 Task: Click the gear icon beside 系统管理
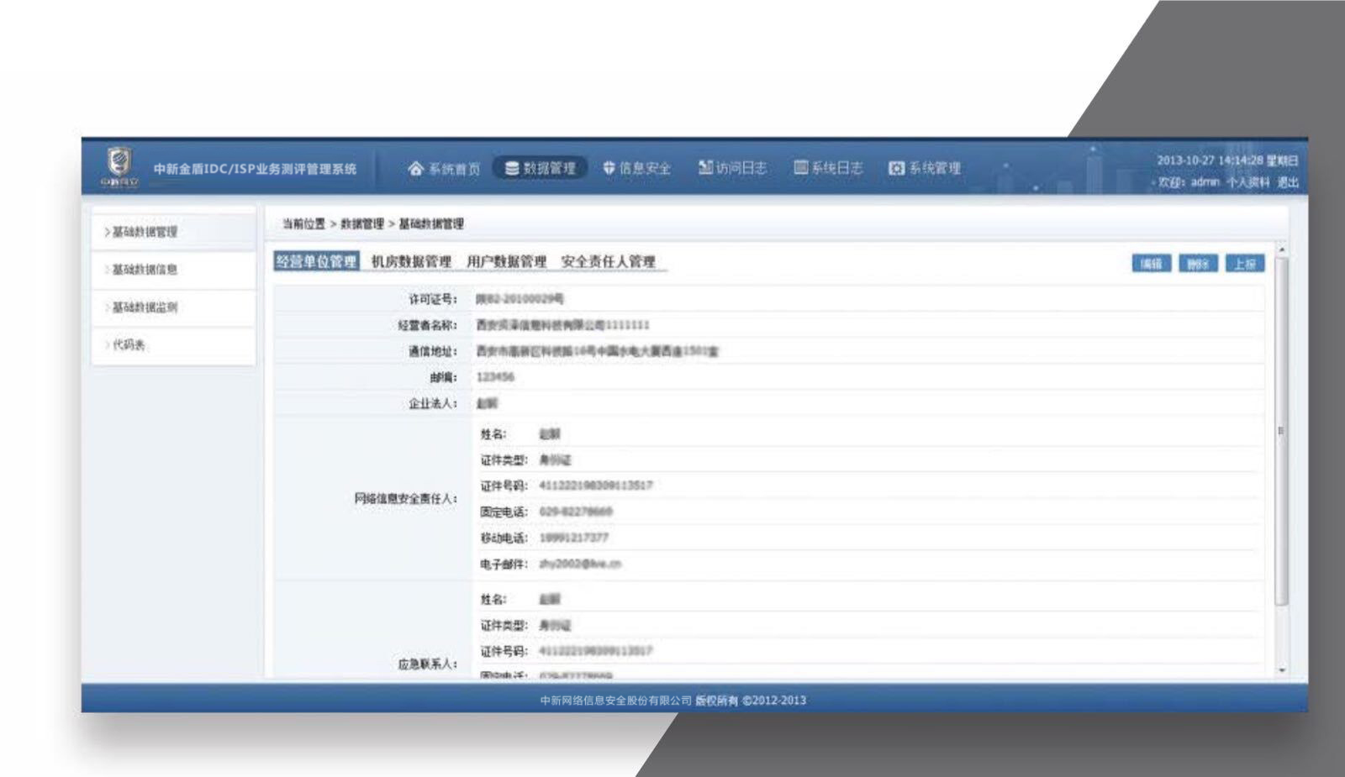tap(896, 169)
